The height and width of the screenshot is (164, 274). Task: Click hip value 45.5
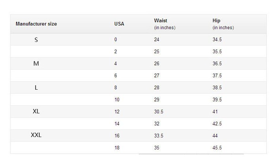[x=217, y=148]
